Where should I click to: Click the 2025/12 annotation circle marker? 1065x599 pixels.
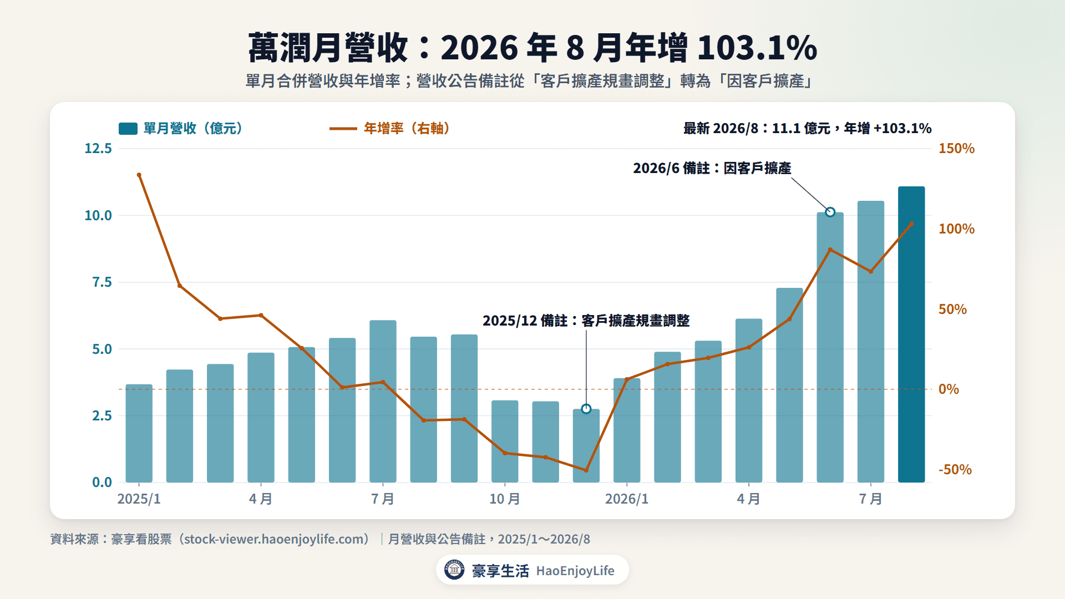pyautogui.click(x=586, y=409)
